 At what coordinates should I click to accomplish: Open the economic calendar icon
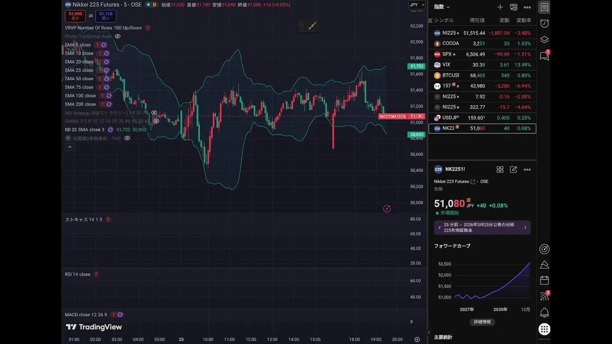(544, 280)
